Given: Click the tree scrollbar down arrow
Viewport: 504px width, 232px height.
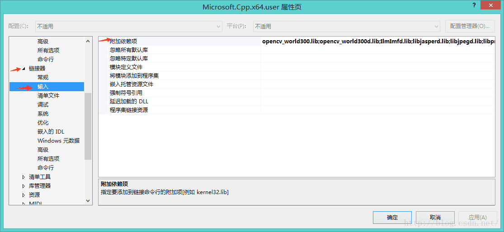Looking at the screenshot, I should [88, 200].
